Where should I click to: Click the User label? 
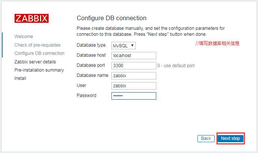coord(81,85)
